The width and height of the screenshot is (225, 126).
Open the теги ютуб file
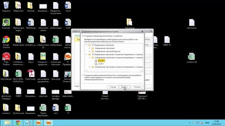click(56, 75)
